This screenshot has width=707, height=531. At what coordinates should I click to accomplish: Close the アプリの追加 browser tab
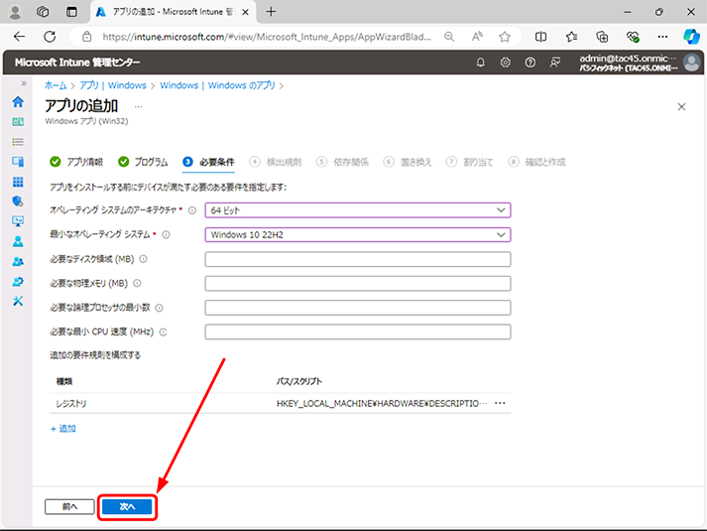click(245, 12)
